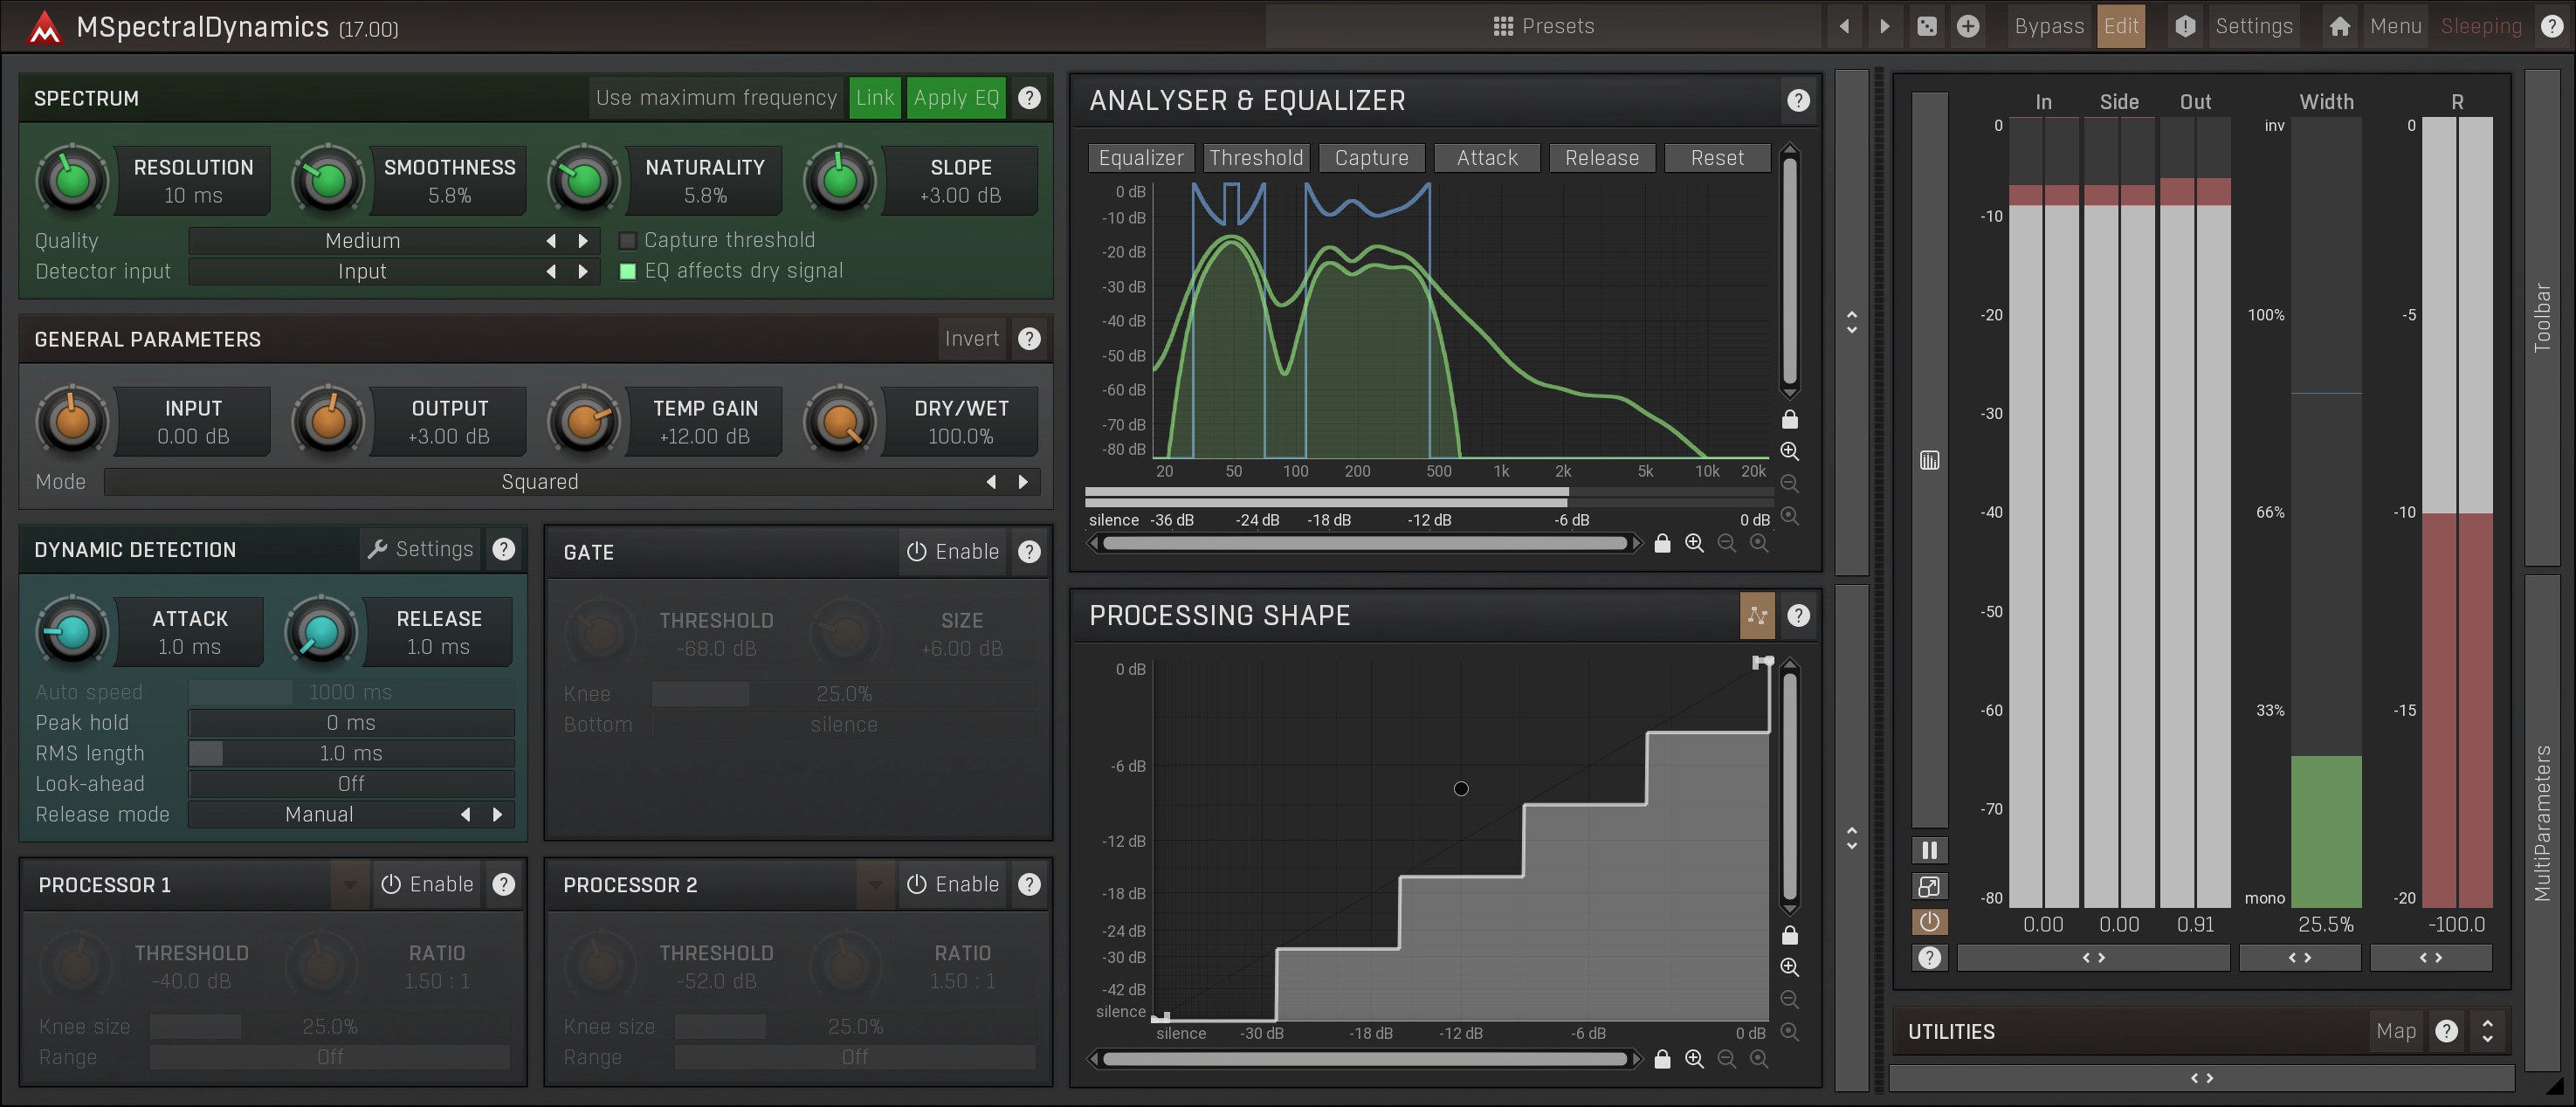
Task: Open Processor 2 dropdown arrow
Action: click(874, 885)
